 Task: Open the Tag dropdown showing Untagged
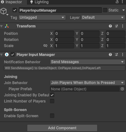click(x=42, y=17)
